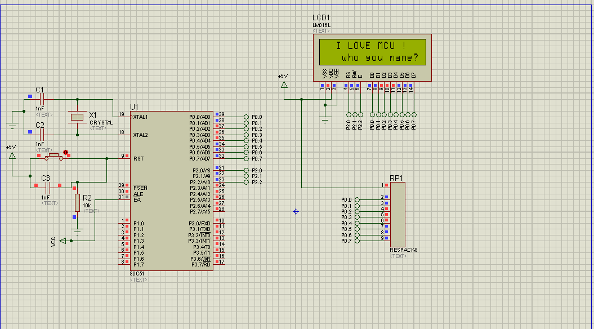594x329 pixels.
Task: Click P2.7/A15 pin 28 on U1
Action: click(219, 211)
